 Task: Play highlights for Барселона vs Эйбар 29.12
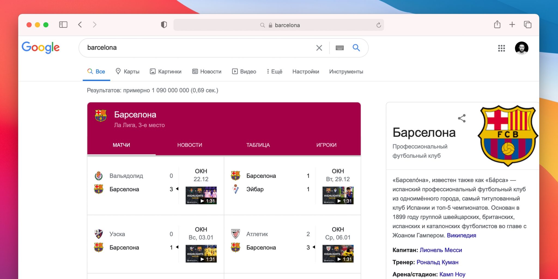pyautogui.click(x=338, y=195)
